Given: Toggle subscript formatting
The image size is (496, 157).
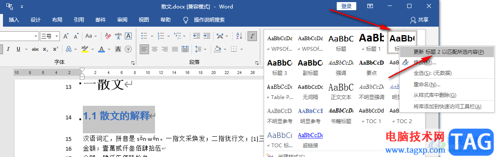Looking at the screenshot, I should pyautogui.click(x=45, y=49).
